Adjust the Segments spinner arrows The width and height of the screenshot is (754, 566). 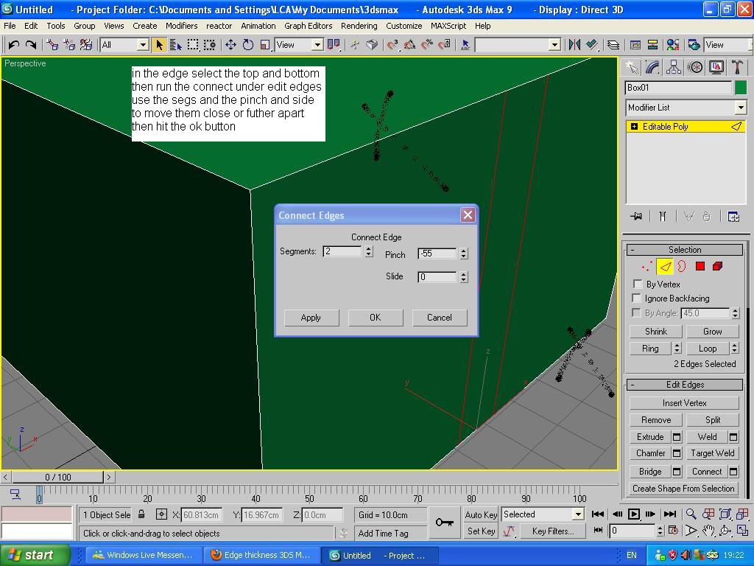(369, 251)
